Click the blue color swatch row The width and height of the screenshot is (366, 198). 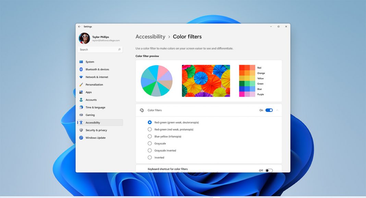(247, 89)
